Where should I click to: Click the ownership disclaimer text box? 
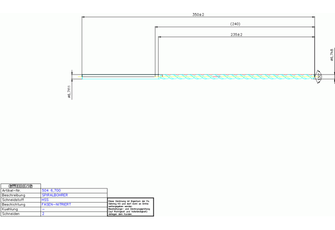[x=130, y=207]
